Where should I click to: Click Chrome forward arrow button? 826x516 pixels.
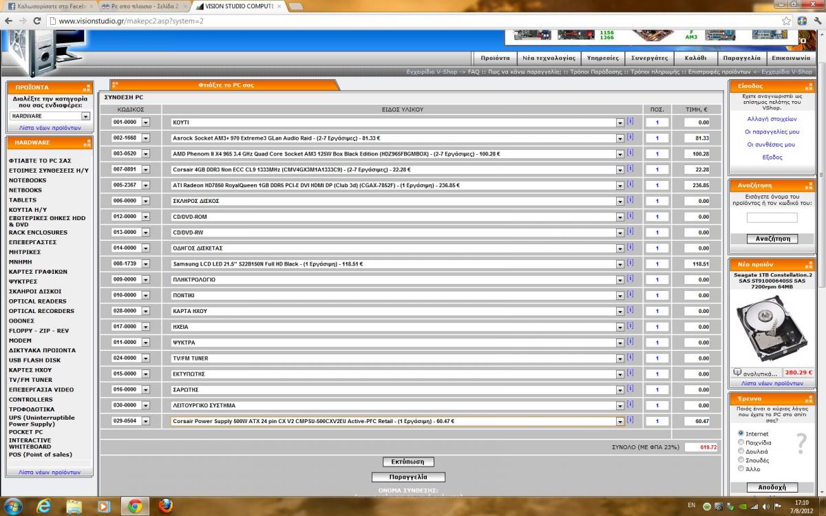coord(23,21)
